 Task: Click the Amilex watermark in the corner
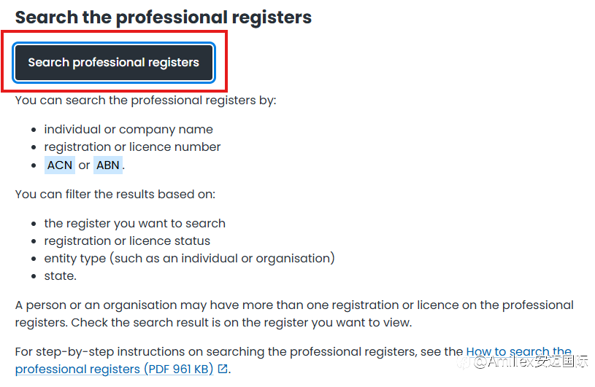(533, 361)
